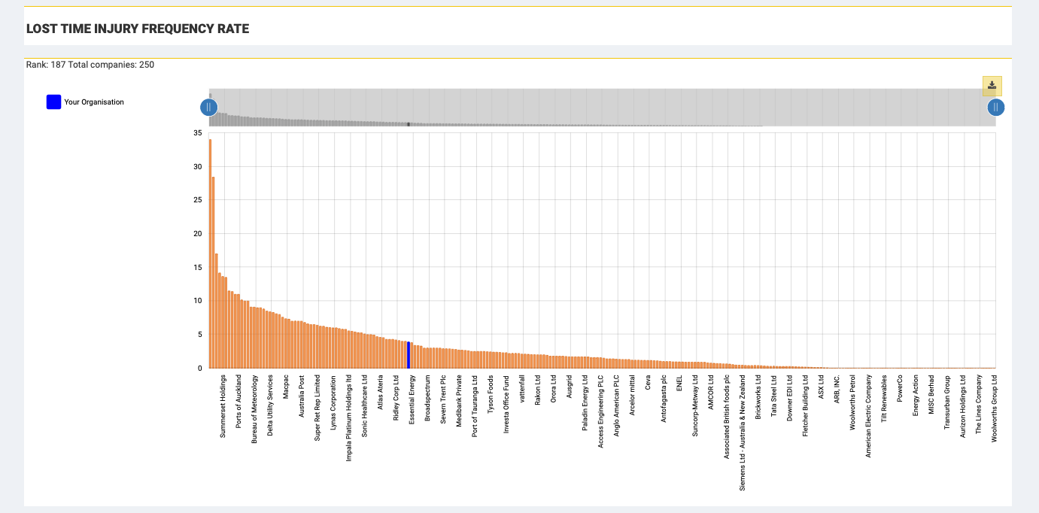Click the darkened bar in the overview strip
This screenshot has width=1039, height=513.
[409, 123]
